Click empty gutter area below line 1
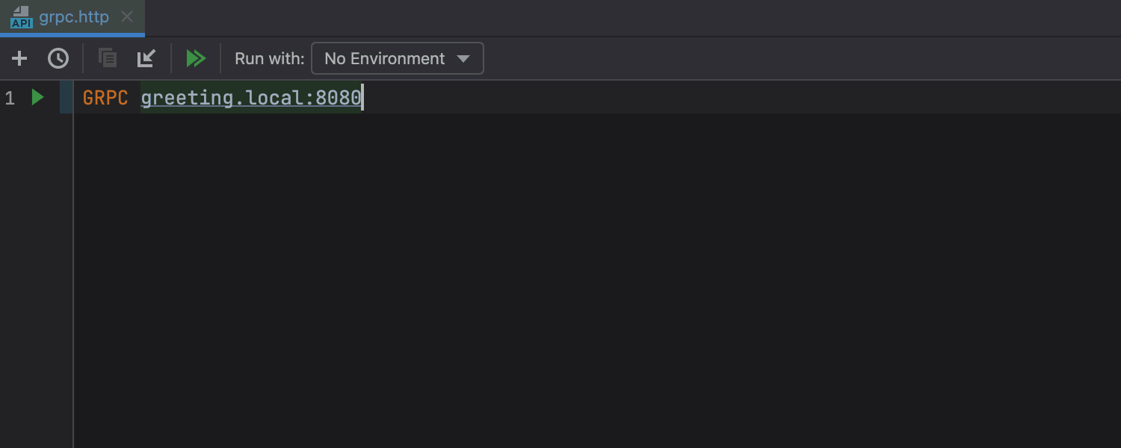The image size is (1121, 448). [34, 284]
